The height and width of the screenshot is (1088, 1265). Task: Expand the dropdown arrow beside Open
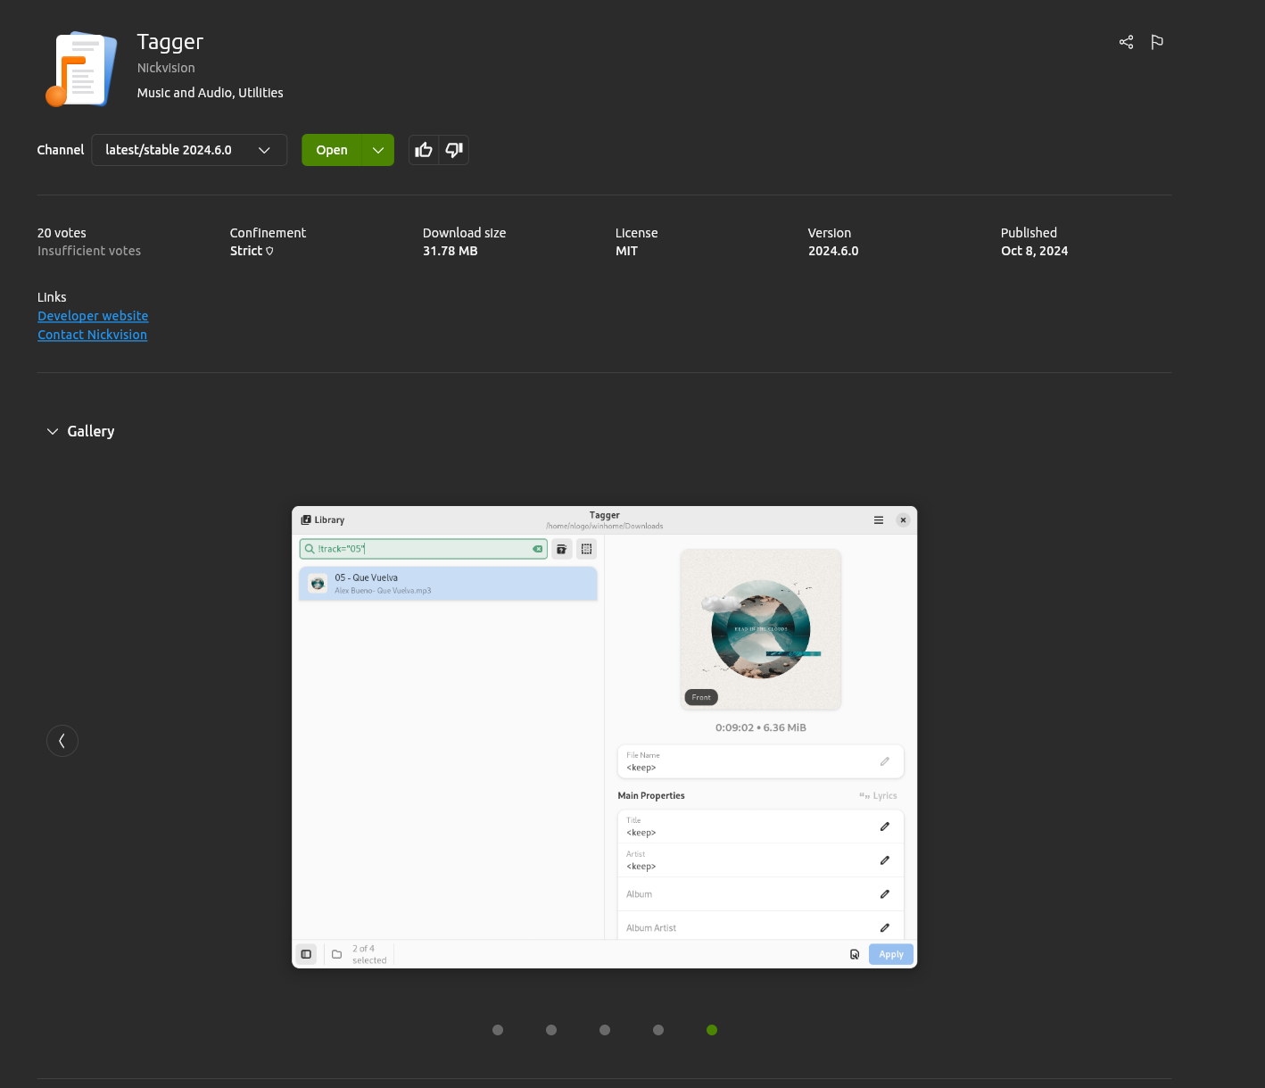click(x=378, y=150)
